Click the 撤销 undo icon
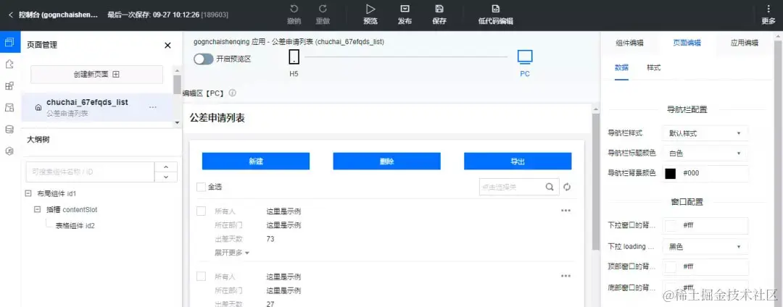Image resolution: width=783 pixels, height=307 pixels. 294,9
